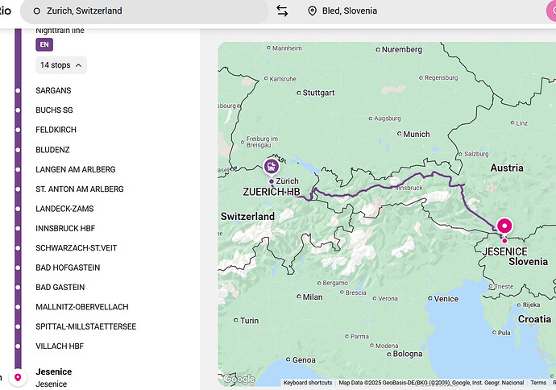The image size is (556, 390).
Task: Click the Turin label on the map
Action: point(249,321)
